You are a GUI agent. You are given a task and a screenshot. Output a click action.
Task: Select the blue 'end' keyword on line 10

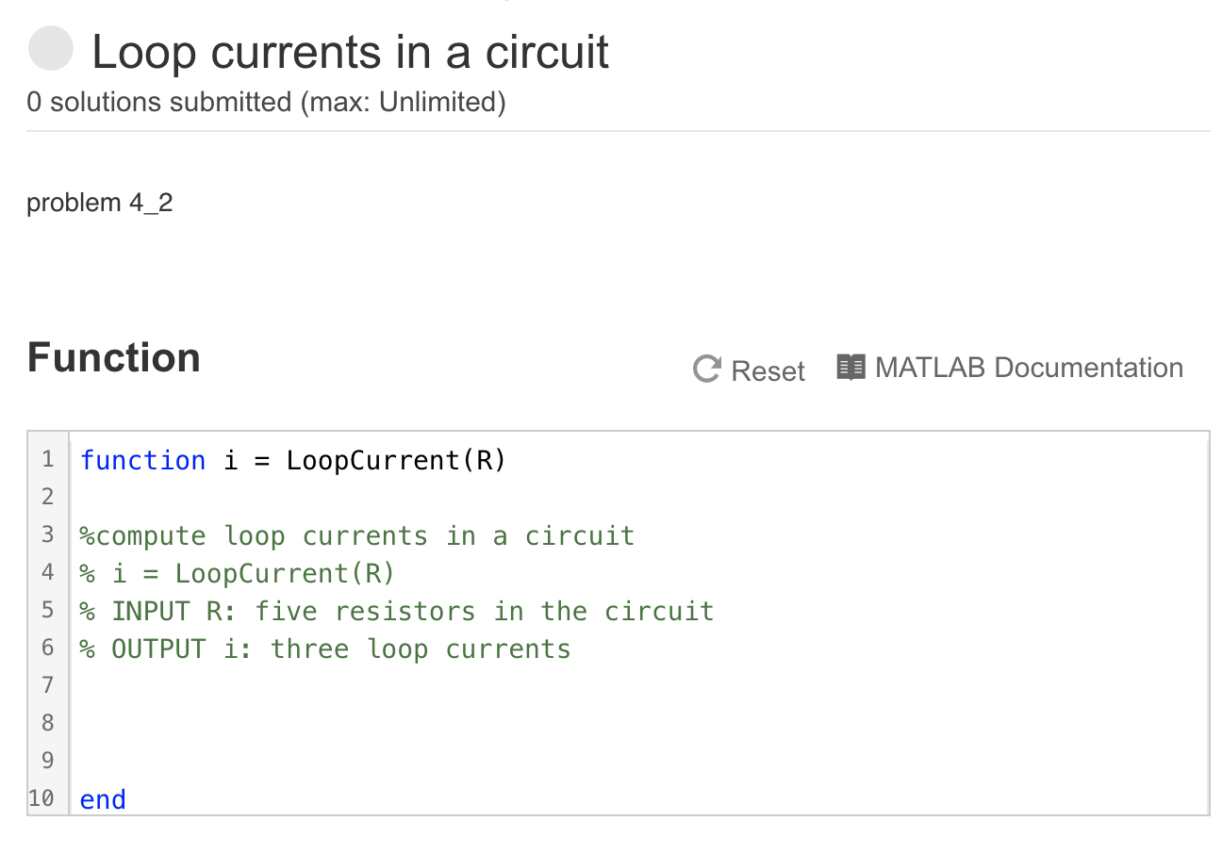[x=102, y=798]
